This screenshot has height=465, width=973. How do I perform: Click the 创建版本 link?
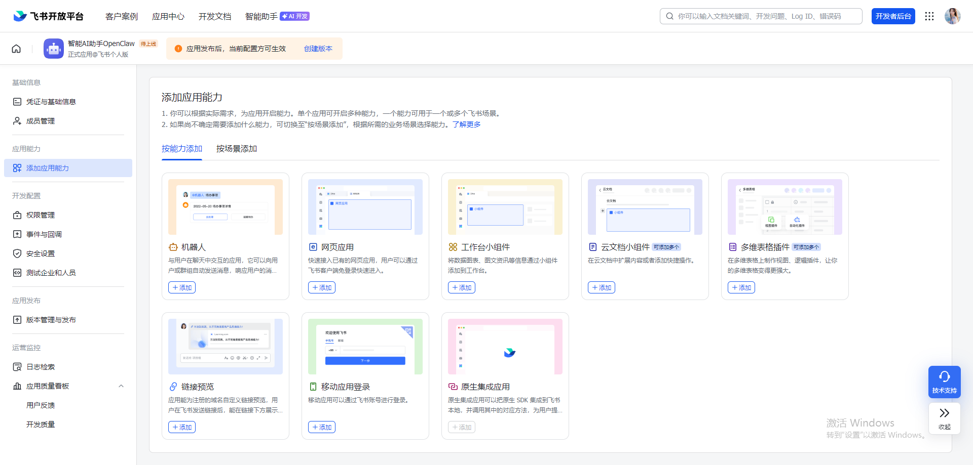[318, 49]
